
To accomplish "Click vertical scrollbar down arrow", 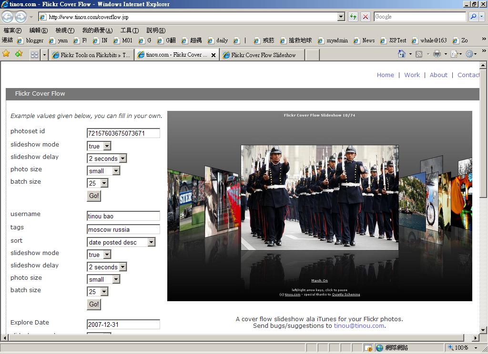I will (x=483, y=330).
